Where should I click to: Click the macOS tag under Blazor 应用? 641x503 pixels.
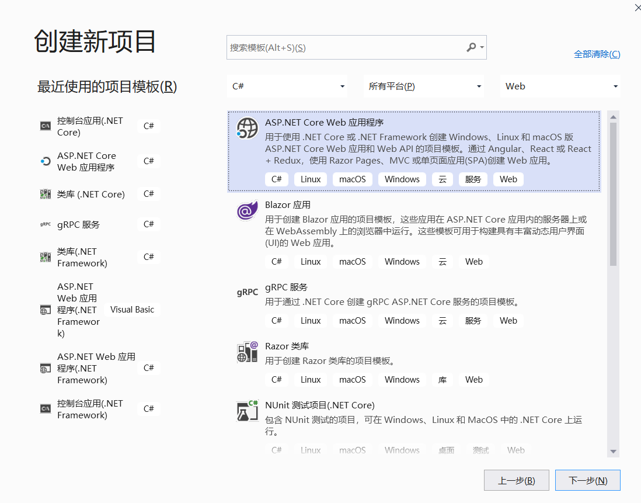tap(352, 261)
